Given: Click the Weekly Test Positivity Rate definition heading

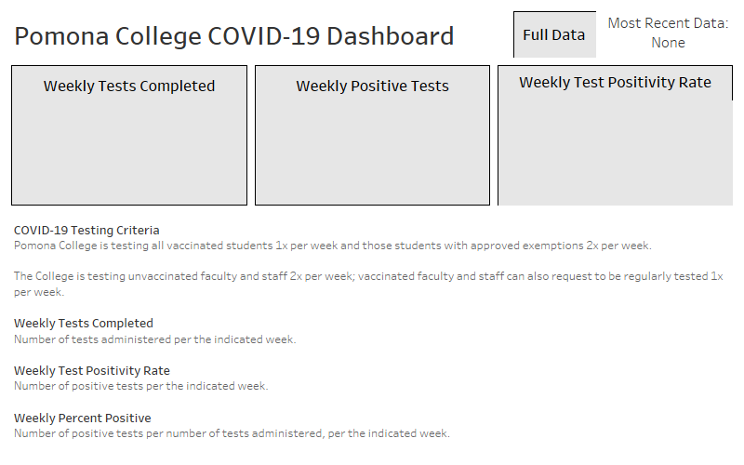Looking at the screenshot, I should click(91, 370).
